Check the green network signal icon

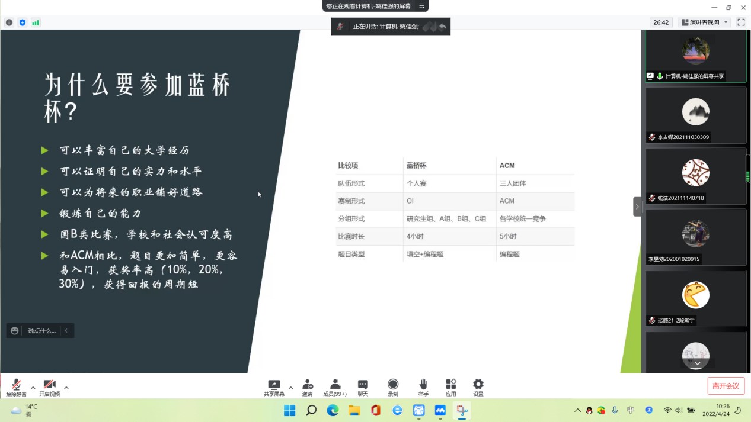pyautogui.click(x=36, y=22)
